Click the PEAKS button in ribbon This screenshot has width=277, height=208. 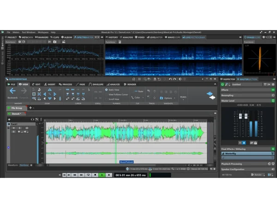pos(183,98)
